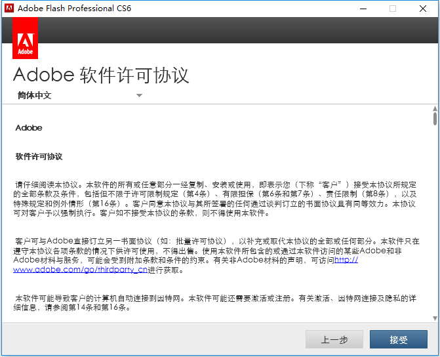Image resolution: width=440 pixels, height=357 pixels.
Task: Close the Adobe Flash Professional CS6 installer
Action: (423, 9)
